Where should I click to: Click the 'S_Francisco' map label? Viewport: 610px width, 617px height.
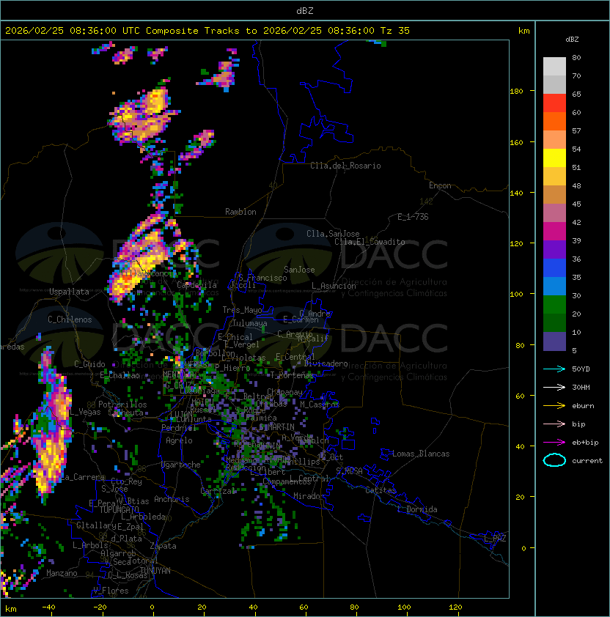tap(262, 278)
